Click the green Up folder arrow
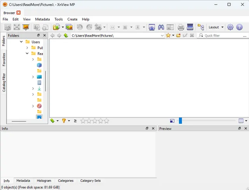Image resolution: width=249 pixels, height=190 pixels. pyautogui.click(x=66, y=35)
